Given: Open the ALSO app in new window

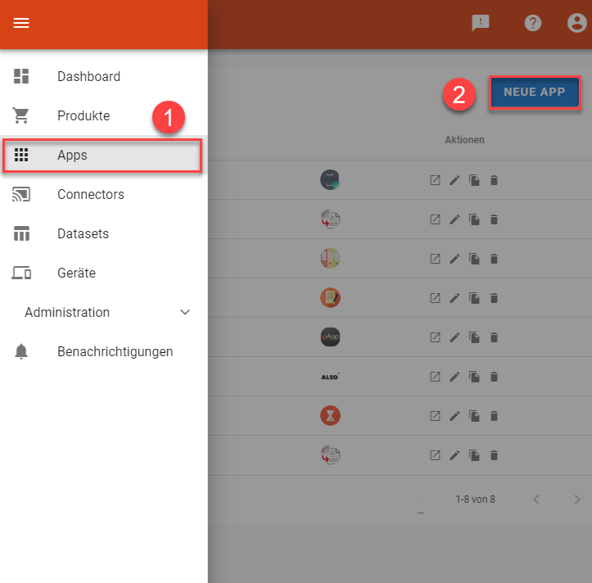Looking at the screenshot, I should pyautogui.click(x=435, y=377).
